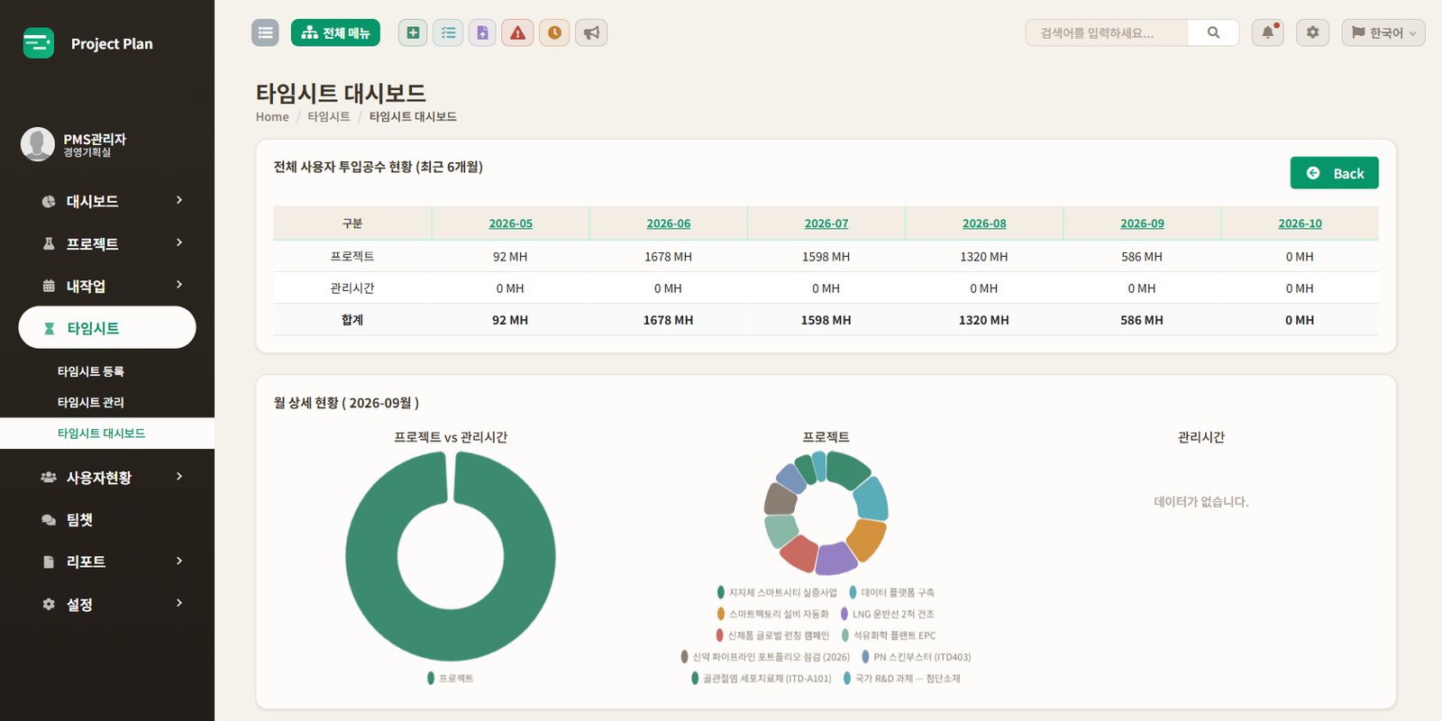
Task: Expand the 프로젝트 sidebar menu
Action: (x=107, y=243)
